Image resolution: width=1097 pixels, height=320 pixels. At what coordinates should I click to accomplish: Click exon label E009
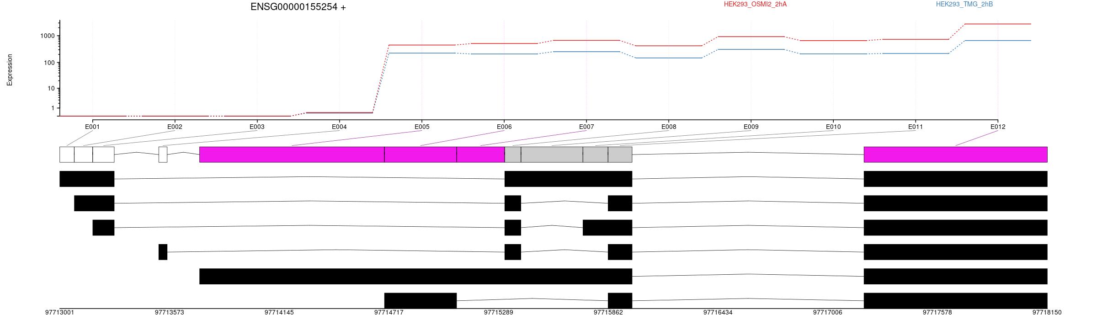(x=751, y=127)
